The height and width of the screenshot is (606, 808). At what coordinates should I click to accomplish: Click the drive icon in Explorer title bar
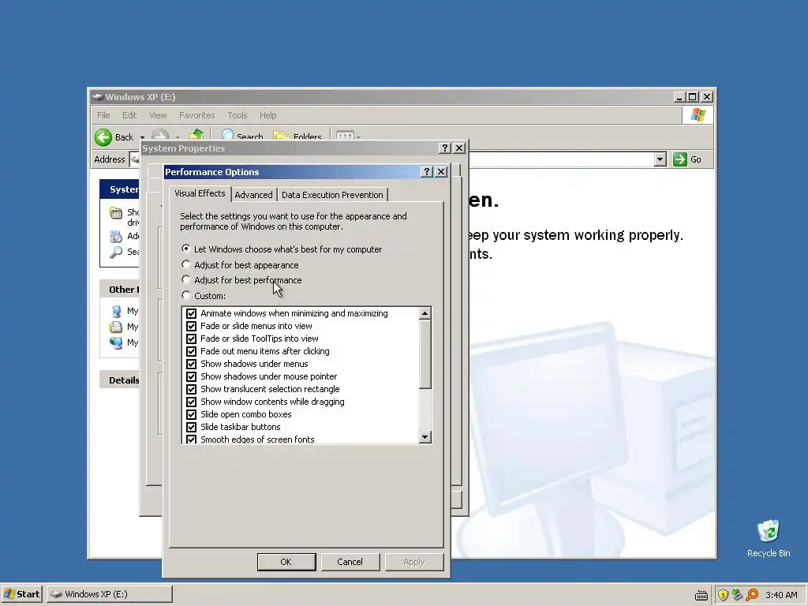(x=97, y=97)
